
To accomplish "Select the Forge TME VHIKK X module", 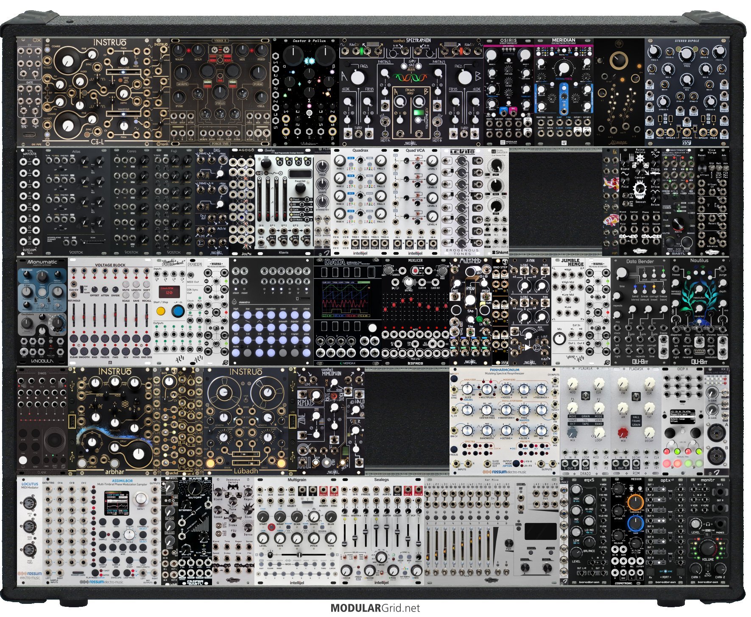I will [220, 92].
